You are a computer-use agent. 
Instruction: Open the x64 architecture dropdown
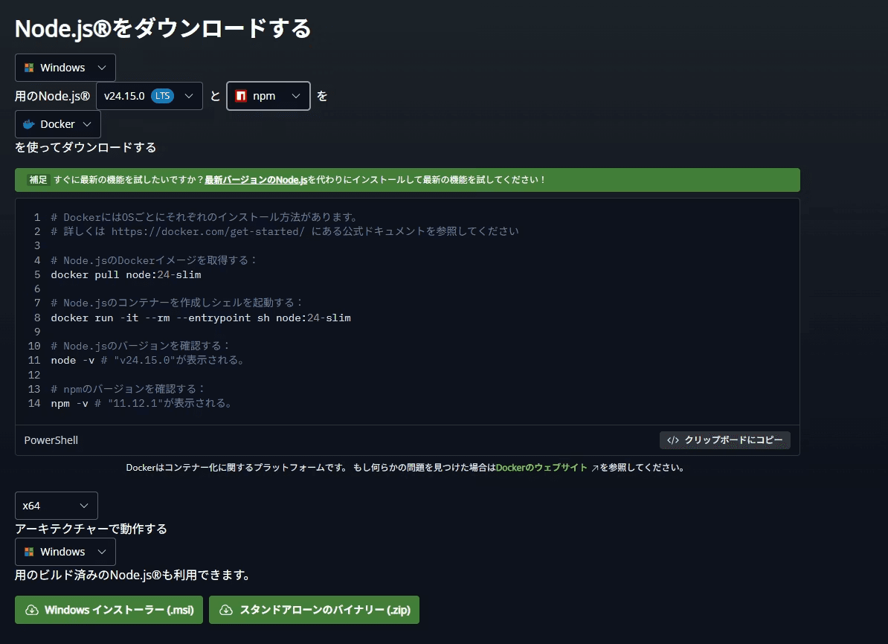pyautogui.click(x=56, y=506)
